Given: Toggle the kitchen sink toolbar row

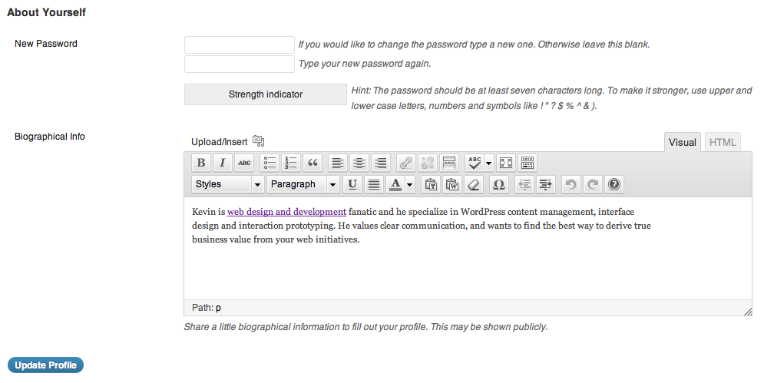Looking at the screenshot, I should 528,163.
